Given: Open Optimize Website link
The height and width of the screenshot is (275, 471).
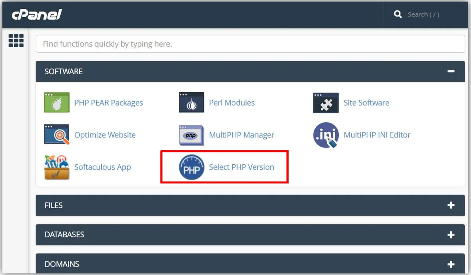Looking at the screenshot, I should (x=105, y=135).
